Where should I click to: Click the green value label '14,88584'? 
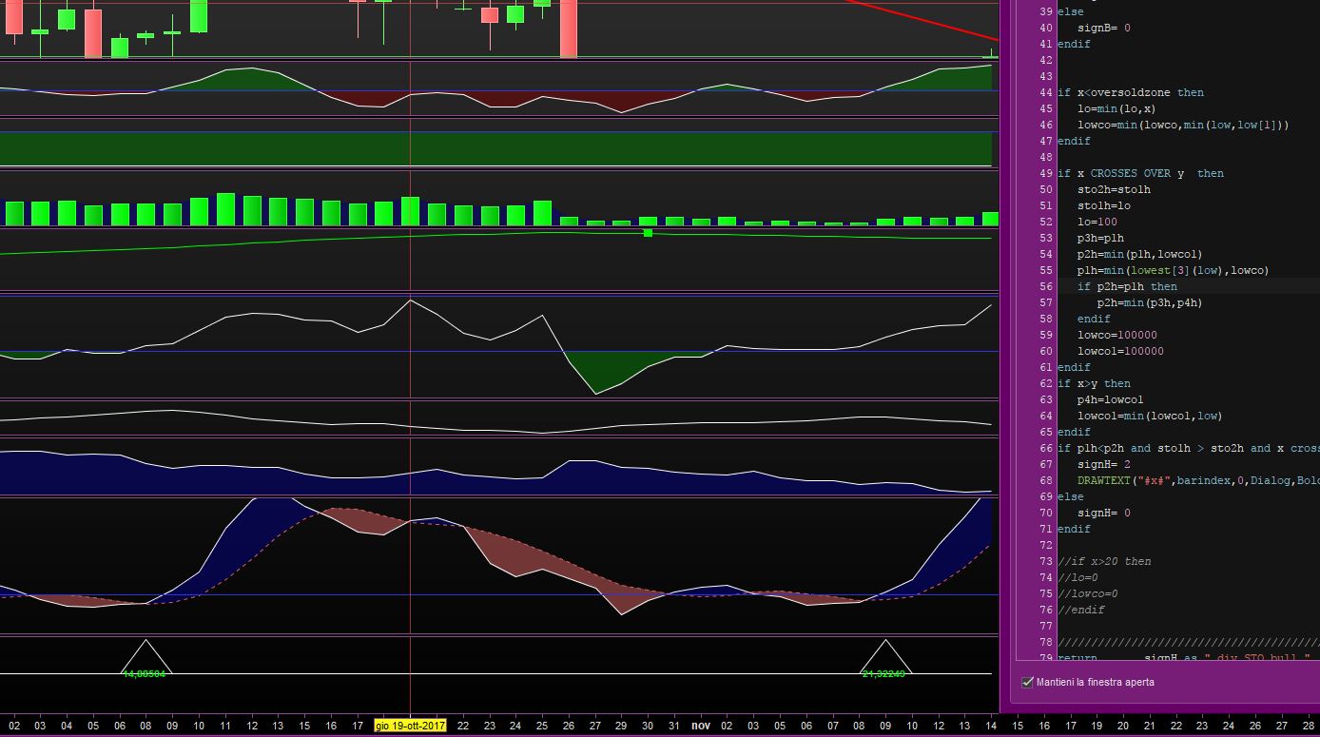(x=145, y=673)
